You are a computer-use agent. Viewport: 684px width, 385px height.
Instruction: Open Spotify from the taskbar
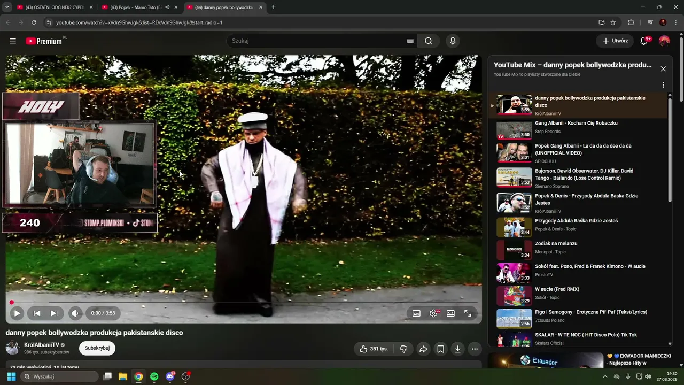(154, 376)
